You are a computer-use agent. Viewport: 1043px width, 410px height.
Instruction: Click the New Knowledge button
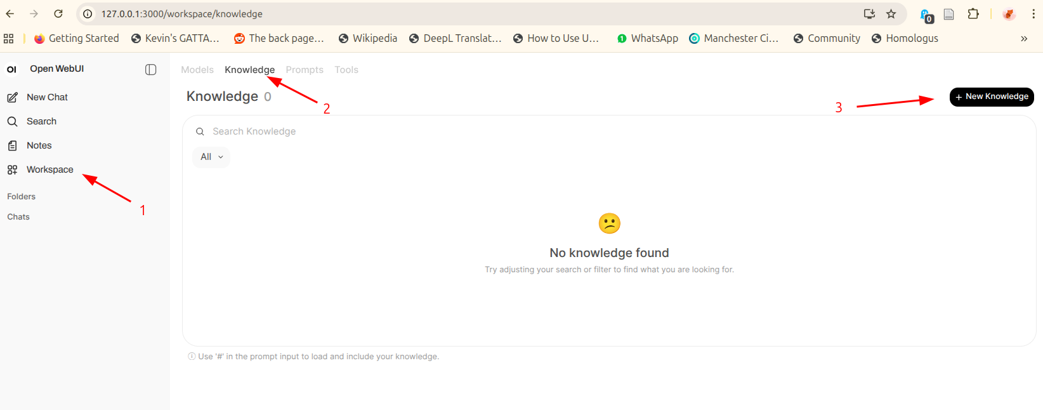(991, 96)
